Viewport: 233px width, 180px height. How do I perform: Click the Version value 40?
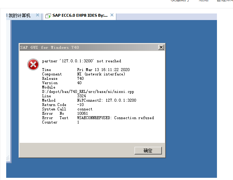[79, 83]
